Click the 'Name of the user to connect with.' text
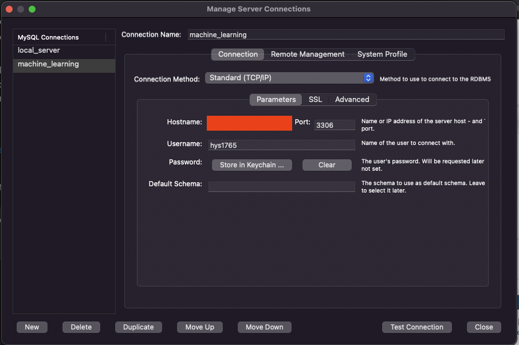Viewport: 519px width, 345px height. tap(408, 143)
